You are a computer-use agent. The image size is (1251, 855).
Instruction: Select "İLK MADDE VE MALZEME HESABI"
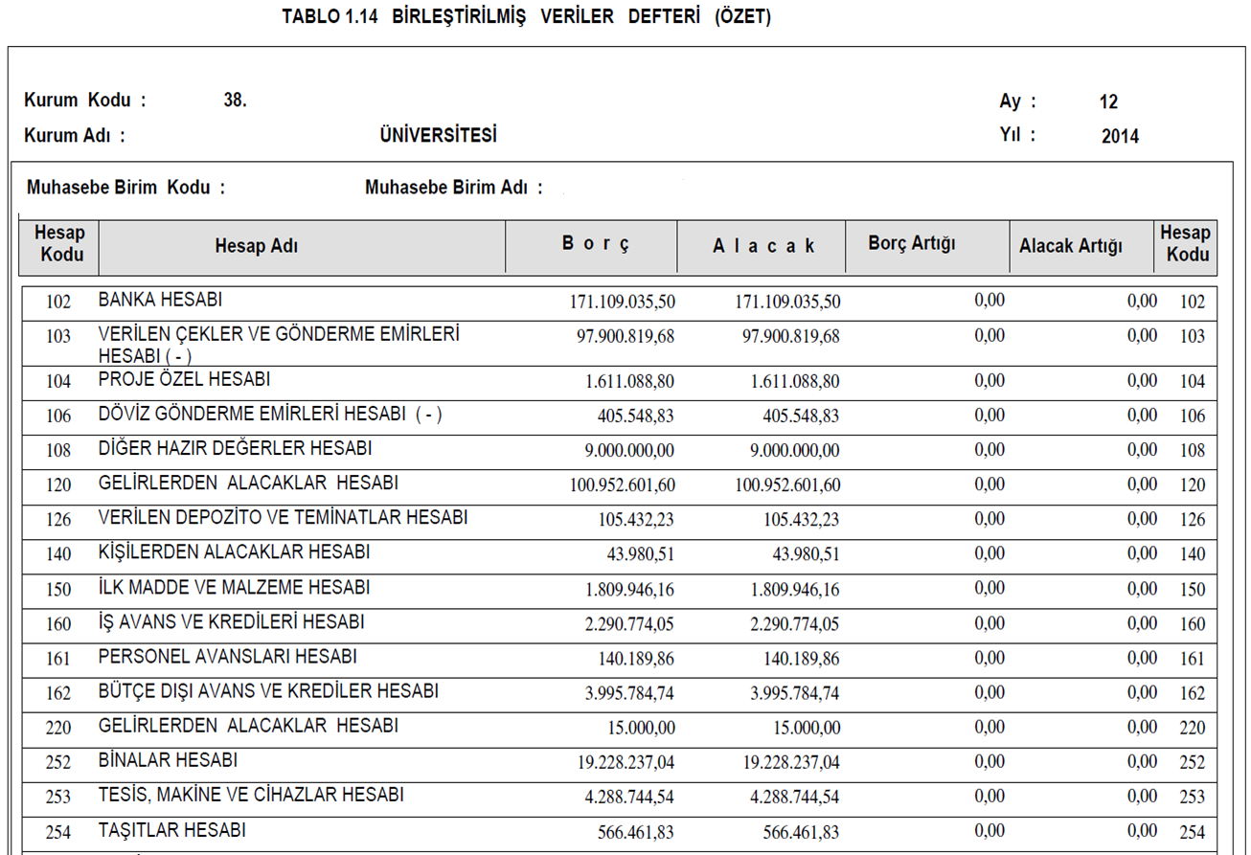coord(234,587)
